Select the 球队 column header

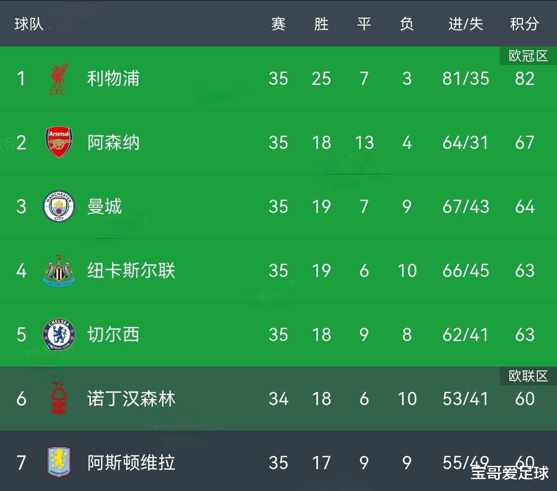pyautogui.click(x=29, y=24)
